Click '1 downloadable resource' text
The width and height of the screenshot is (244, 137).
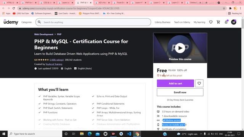click(174, 116)
